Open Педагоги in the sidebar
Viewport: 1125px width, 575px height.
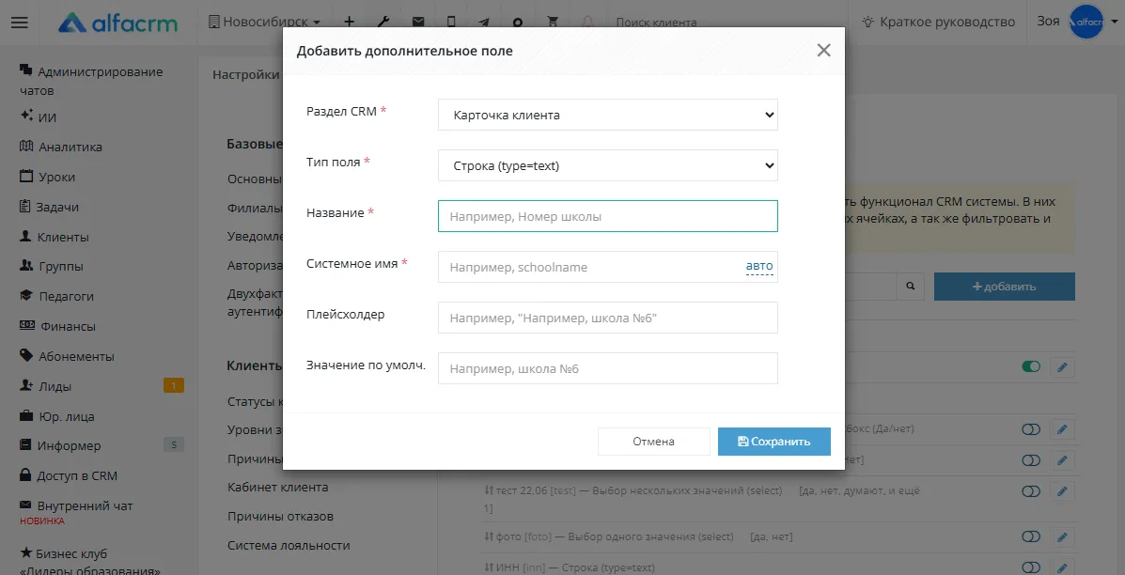[56, 296]
